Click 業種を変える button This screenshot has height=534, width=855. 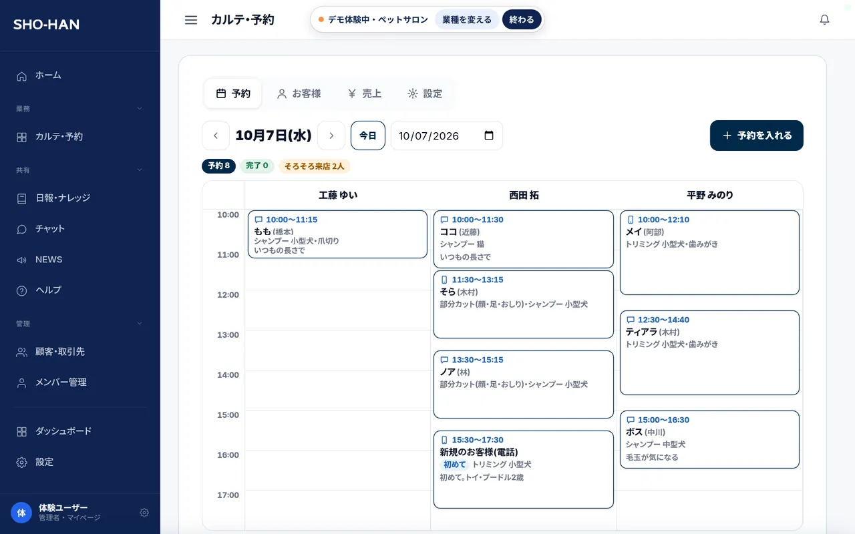pyautogui.click(x=467, y=19)
